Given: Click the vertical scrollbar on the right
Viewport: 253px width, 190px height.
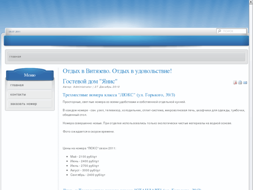Looking at the screenshot, I should (251, 95).
